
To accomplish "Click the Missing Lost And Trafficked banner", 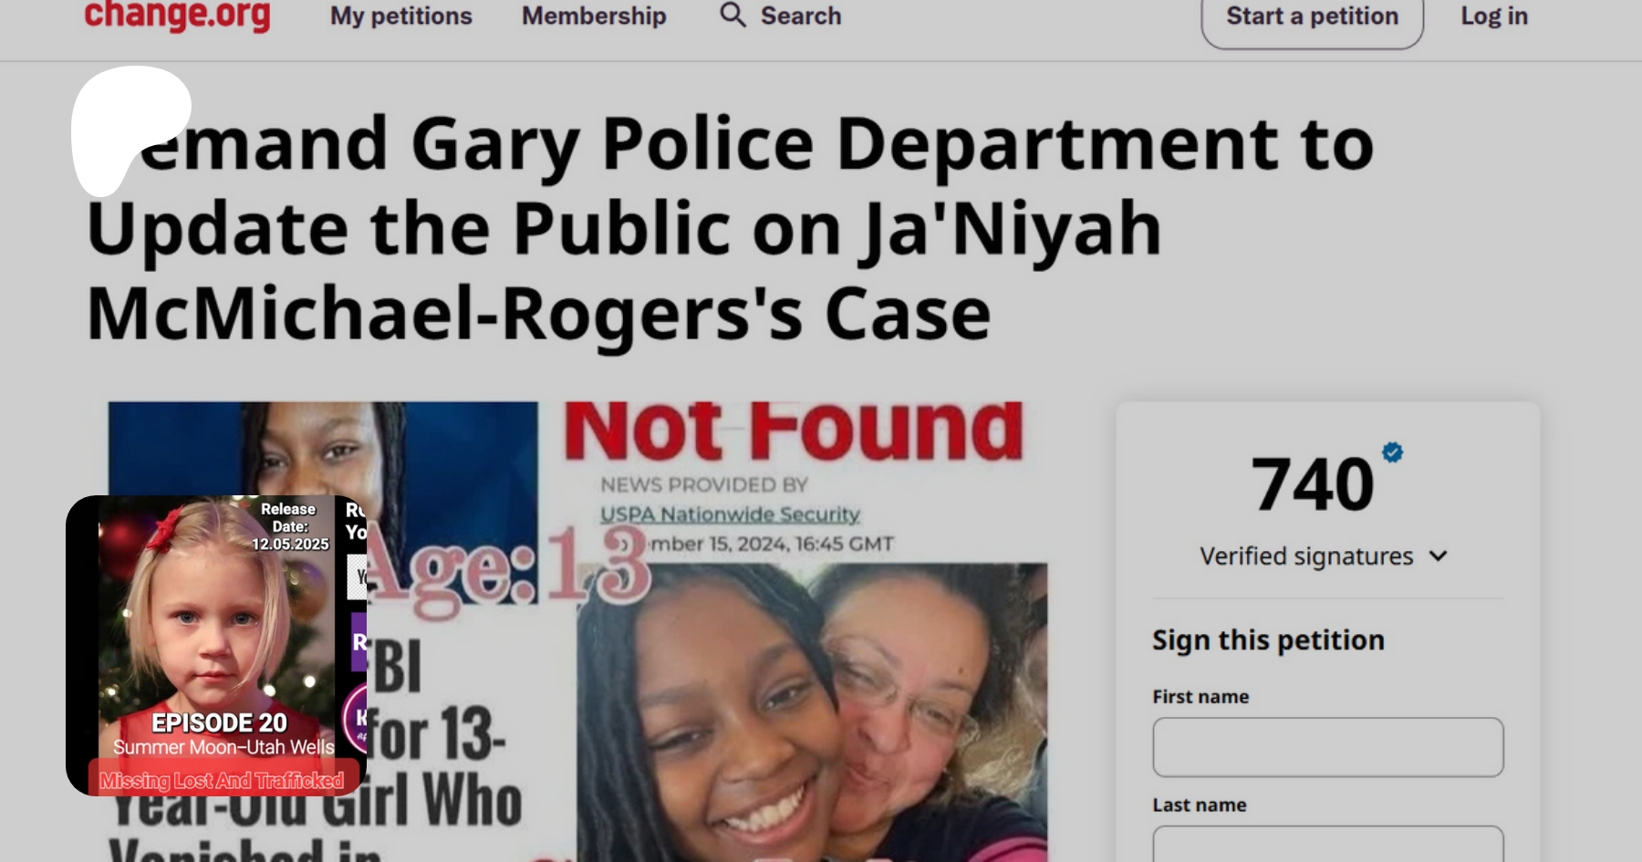I will (x=222, y=780).
